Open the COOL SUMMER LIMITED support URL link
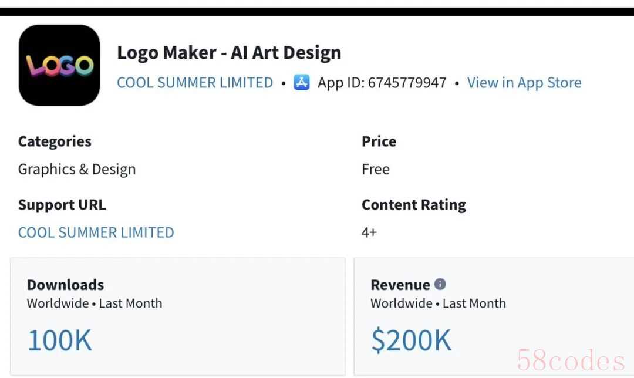Image resolution: width=634 pixels, height=378 pixels. click(96, 232)
